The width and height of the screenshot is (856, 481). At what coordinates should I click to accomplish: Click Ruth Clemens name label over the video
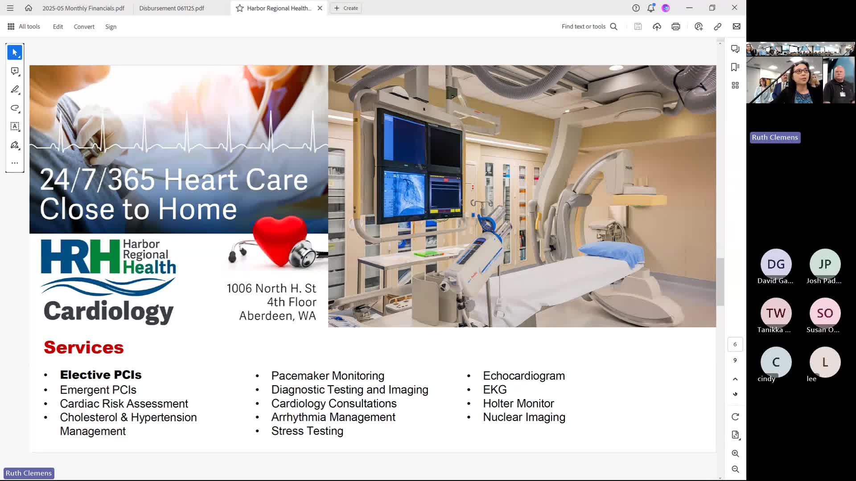775,137
